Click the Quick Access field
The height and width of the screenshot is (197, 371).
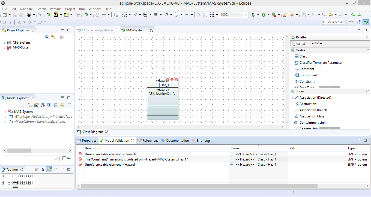333,22
